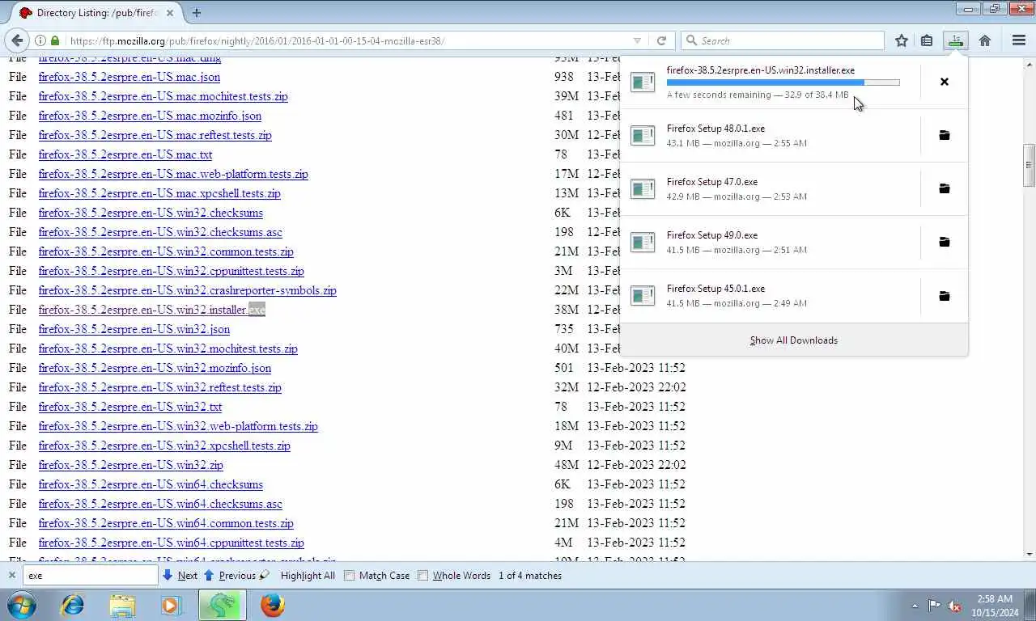Open Firefox Setup 49.0.exe download entry
This screenshot has width=1036, height=621.
pyautogui.click(x=770, y=242)
